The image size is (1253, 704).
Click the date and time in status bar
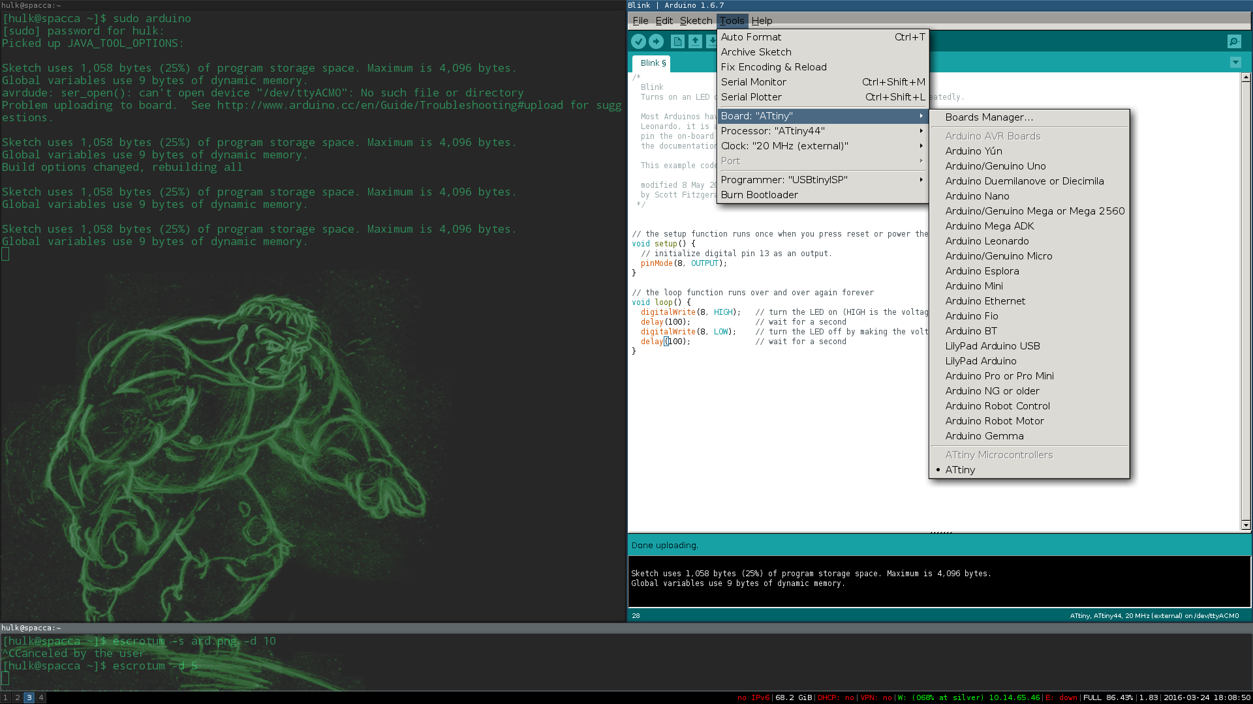(x=1207, y=697)
